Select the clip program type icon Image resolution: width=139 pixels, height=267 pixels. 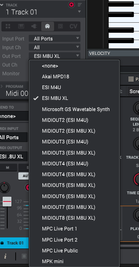[60, 26]
